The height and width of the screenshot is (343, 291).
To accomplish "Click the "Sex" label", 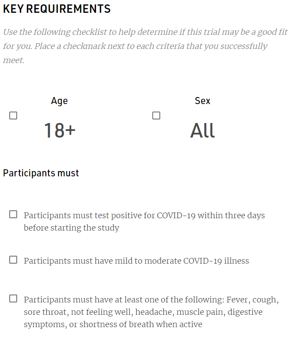I will pyautogui.click(x=203, y=101).
